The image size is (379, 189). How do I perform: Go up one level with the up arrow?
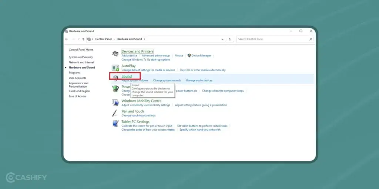(83, 39)
